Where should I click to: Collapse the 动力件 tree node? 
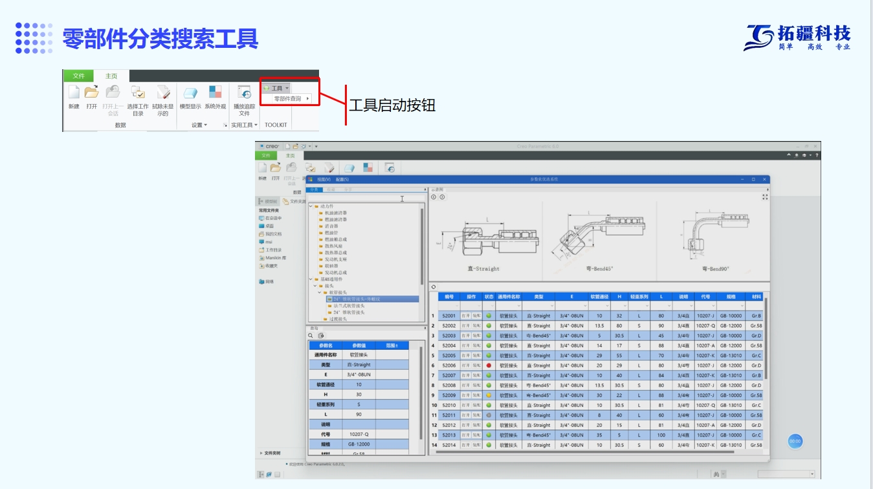(311, 206)
